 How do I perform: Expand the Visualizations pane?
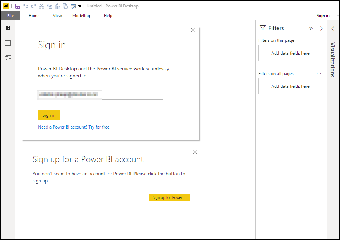(x=332, y=29)
